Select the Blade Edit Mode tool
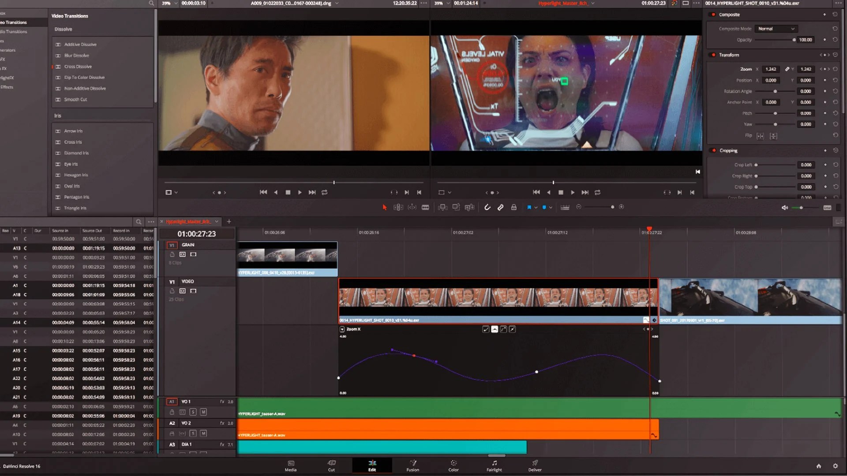The height and width of the screenshot is (476, 847). (x=425, y=207)
